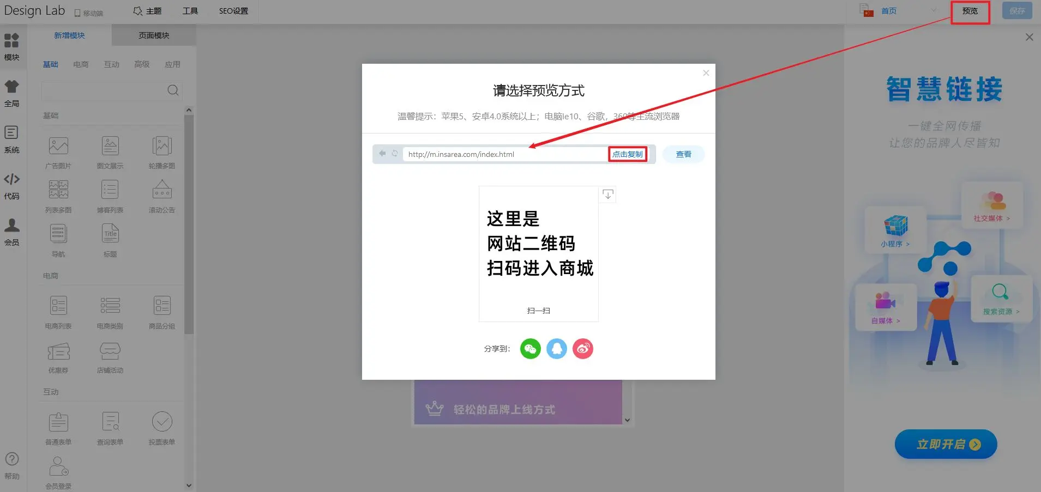Download QR code with arrow icon
The image size is (1041, 492).
pos(607,195)
